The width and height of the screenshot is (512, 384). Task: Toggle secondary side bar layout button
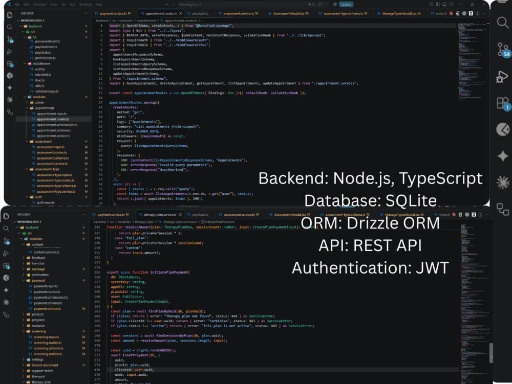[x=451, y=4]
